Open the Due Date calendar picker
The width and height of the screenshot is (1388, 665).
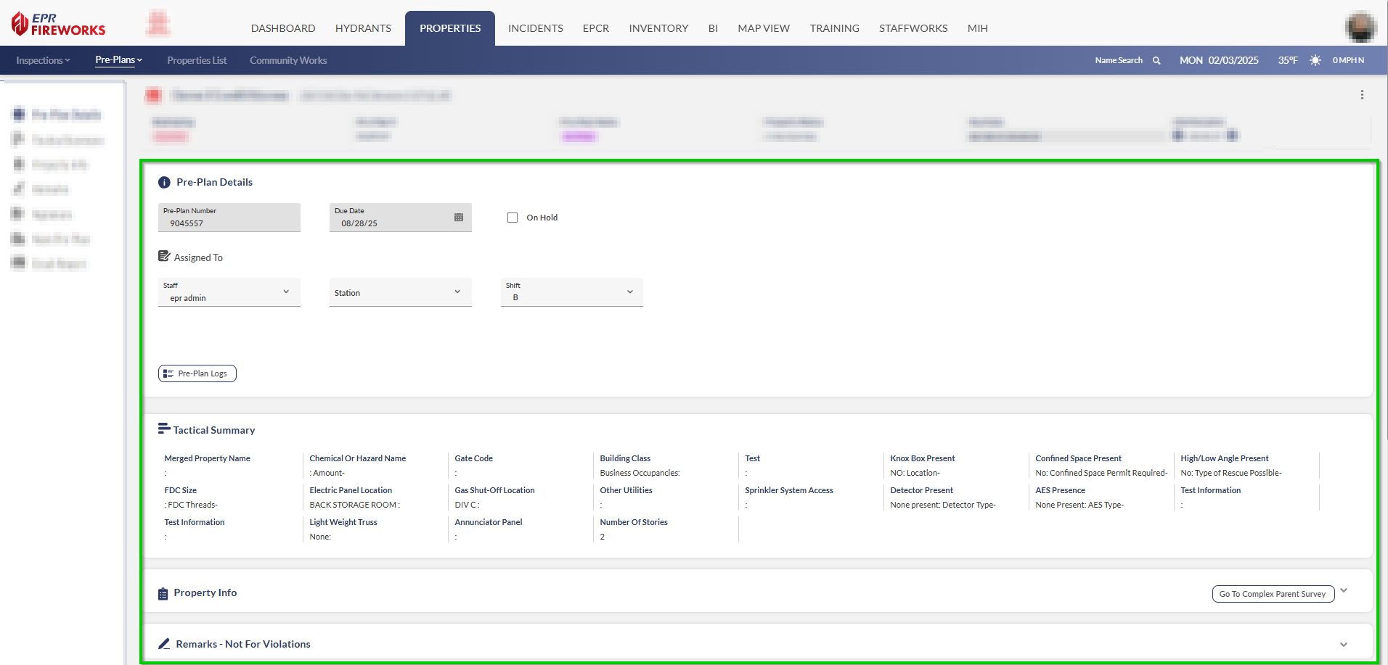pos(459,218)
